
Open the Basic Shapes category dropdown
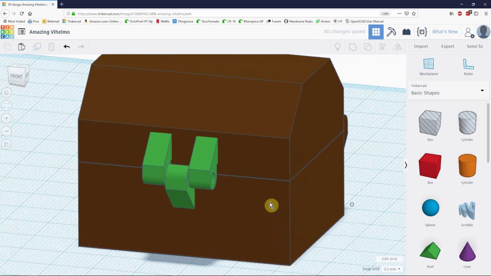448,90
